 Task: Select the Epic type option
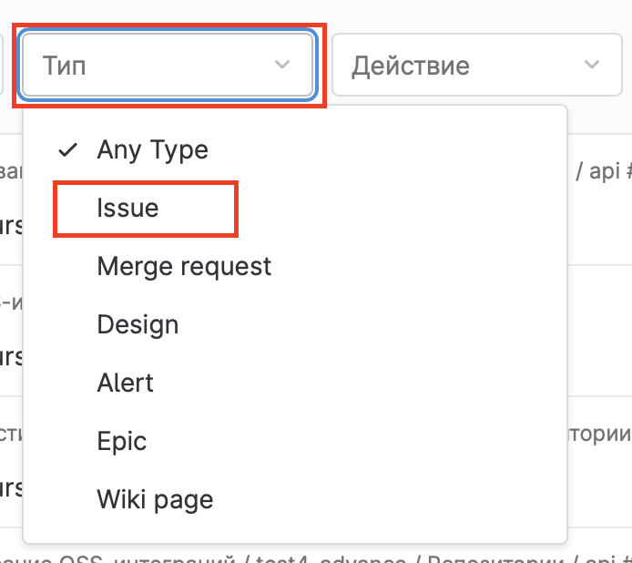pos(121,442)
